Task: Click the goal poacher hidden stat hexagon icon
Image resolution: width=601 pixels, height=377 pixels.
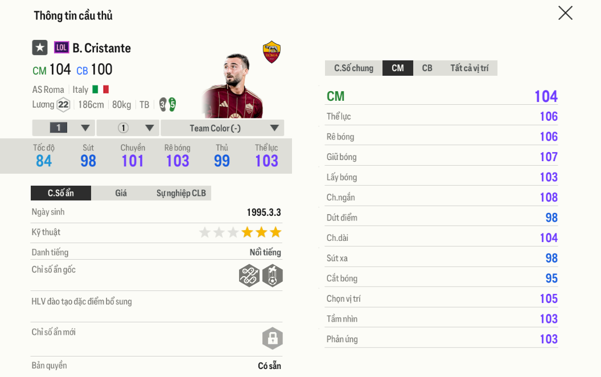Action: [272, 276]
